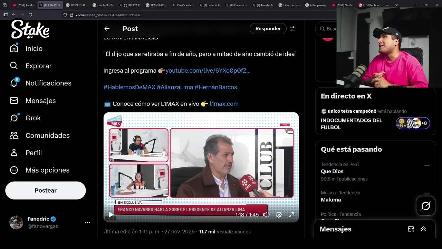
Task: Compose new message icon in Mensajes drawer
Action: 411,229
